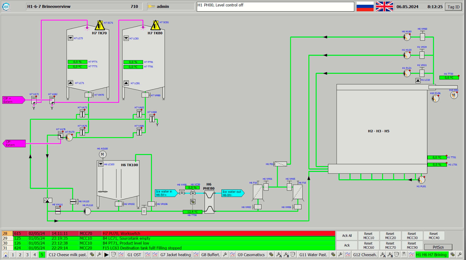The width and height of the screenshot is (466, 260).
Task: Click the H10 M01 motor symbol
Action: [454, 95]
